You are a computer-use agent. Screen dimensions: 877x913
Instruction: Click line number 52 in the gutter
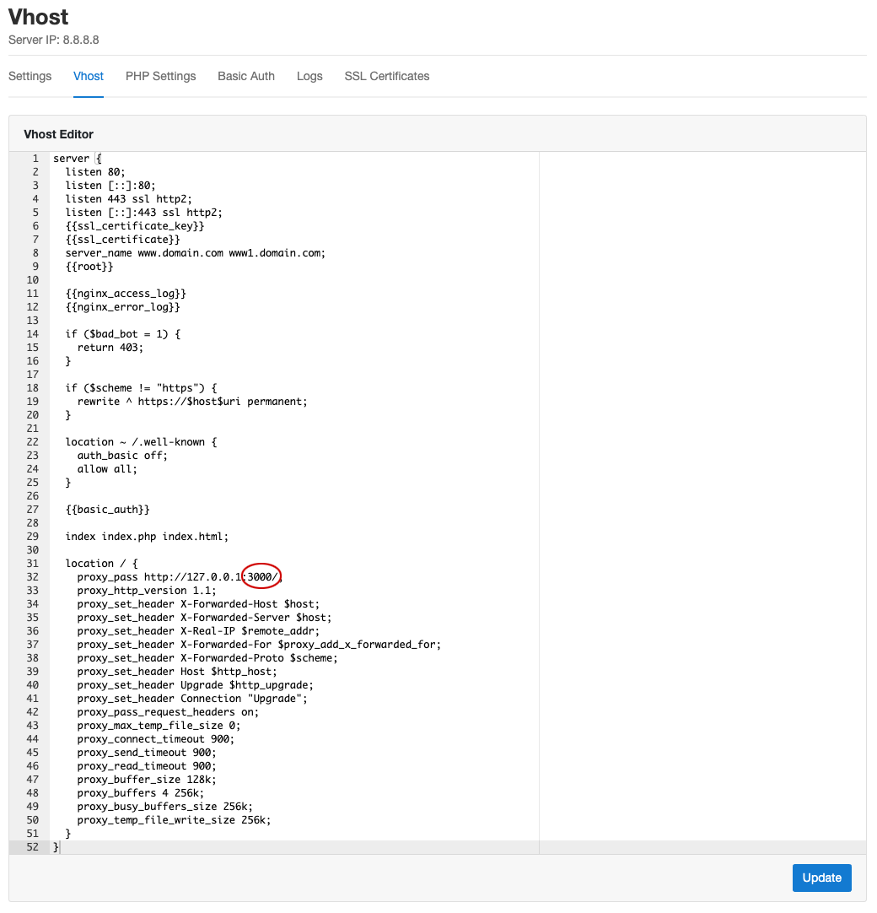[33, 847]
